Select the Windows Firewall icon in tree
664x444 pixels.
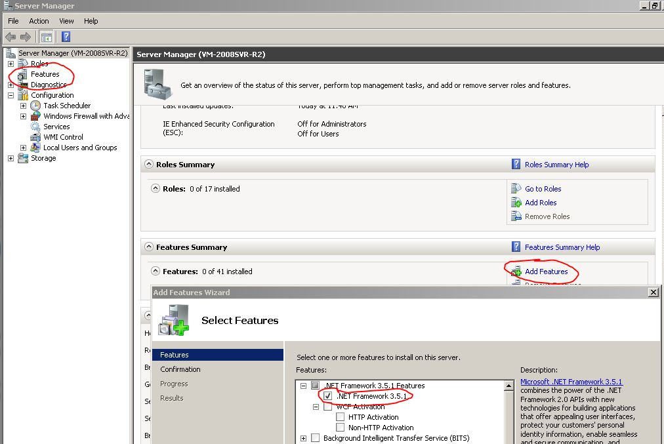35,116
